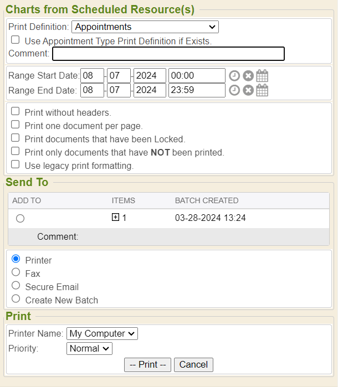Click the -- Print -- button
The height and width of the screenshot is (387, 338).
click(148, 364)
